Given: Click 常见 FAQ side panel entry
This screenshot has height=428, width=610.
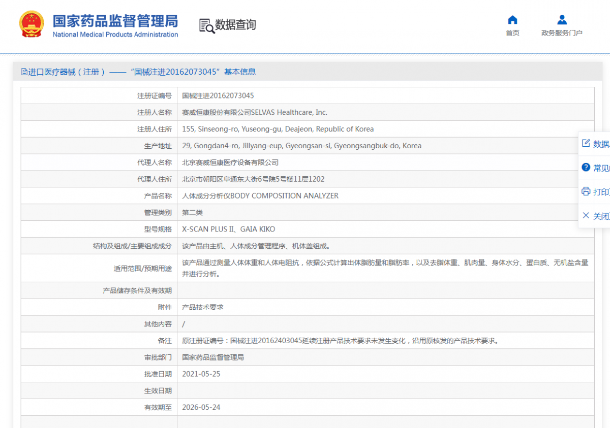Looking at the screenshot, I should (x=602, y=168).
